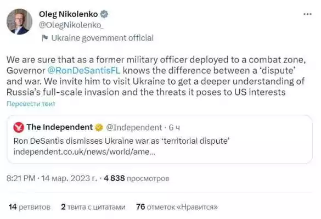Viewport: 321px width, 219px height.
Task: Open the three-dot more options menu
Action: tap(307, 14)
